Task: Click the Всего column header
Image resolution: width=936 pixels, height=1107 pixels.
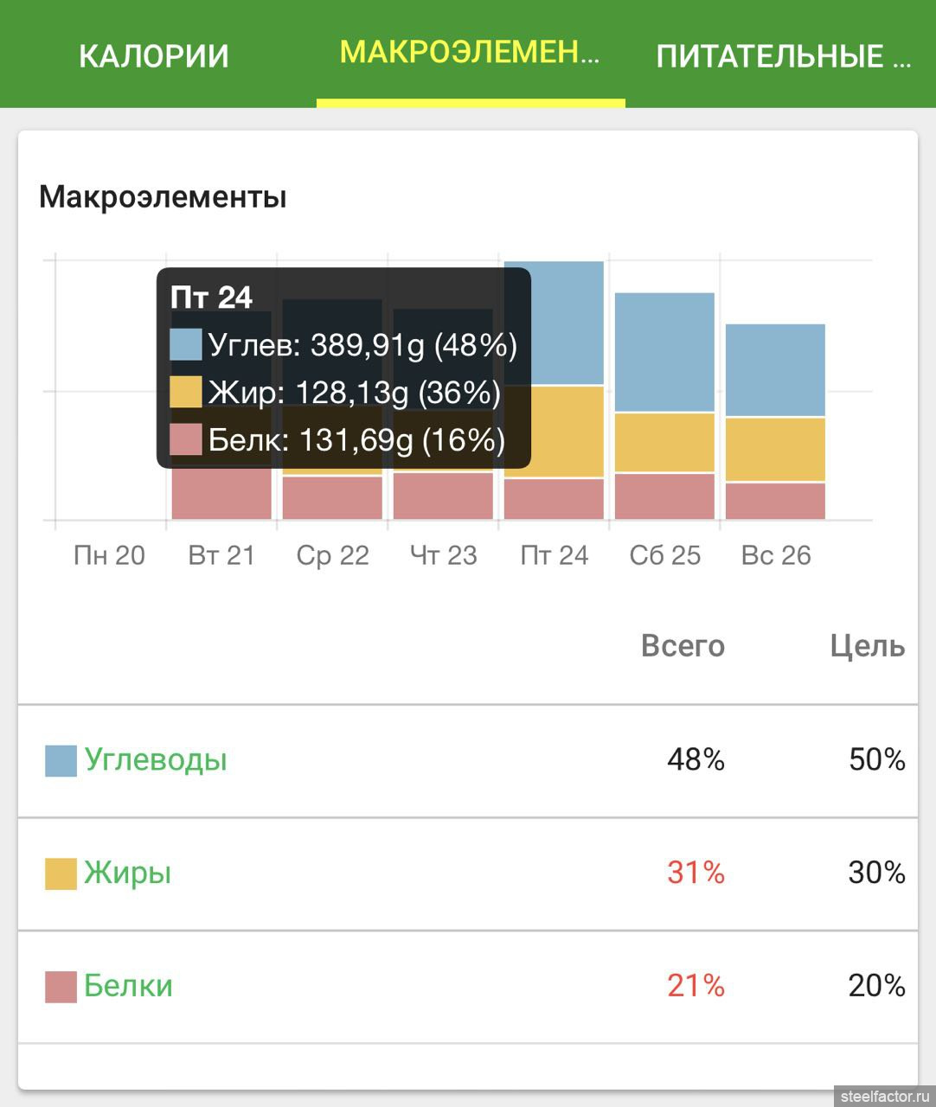Action: (683, 646)
